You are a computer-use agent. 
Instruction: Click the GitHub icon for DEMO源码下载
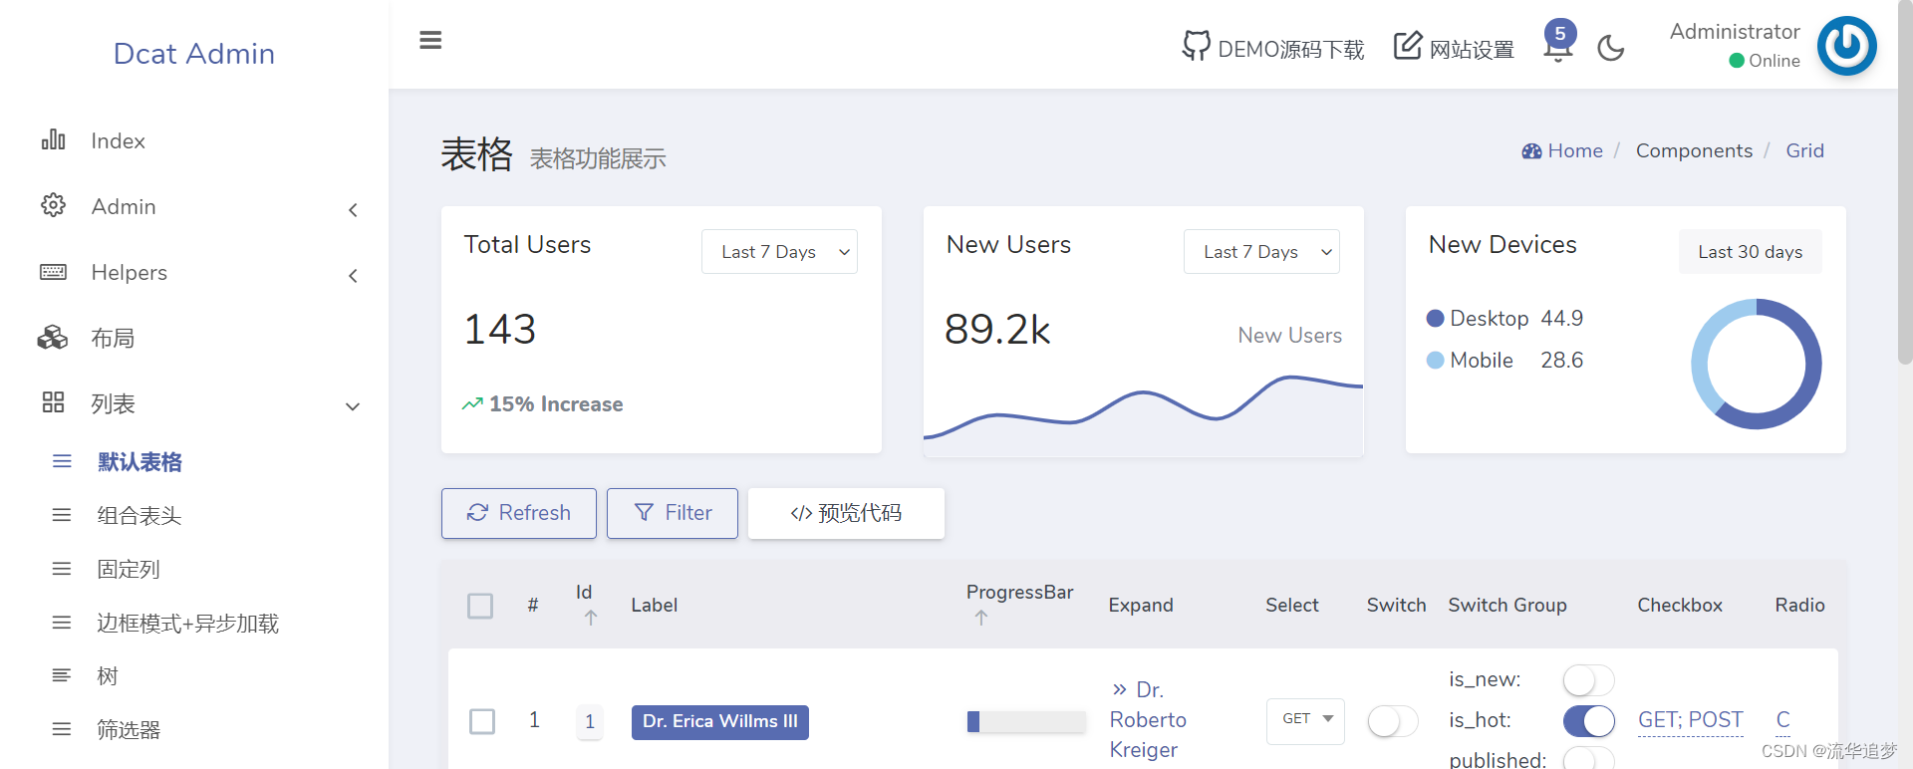click(x=1196, y=46)
